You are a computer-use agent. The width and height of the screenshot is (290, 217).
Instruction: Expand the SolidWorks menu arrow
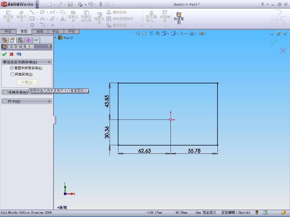37,4
